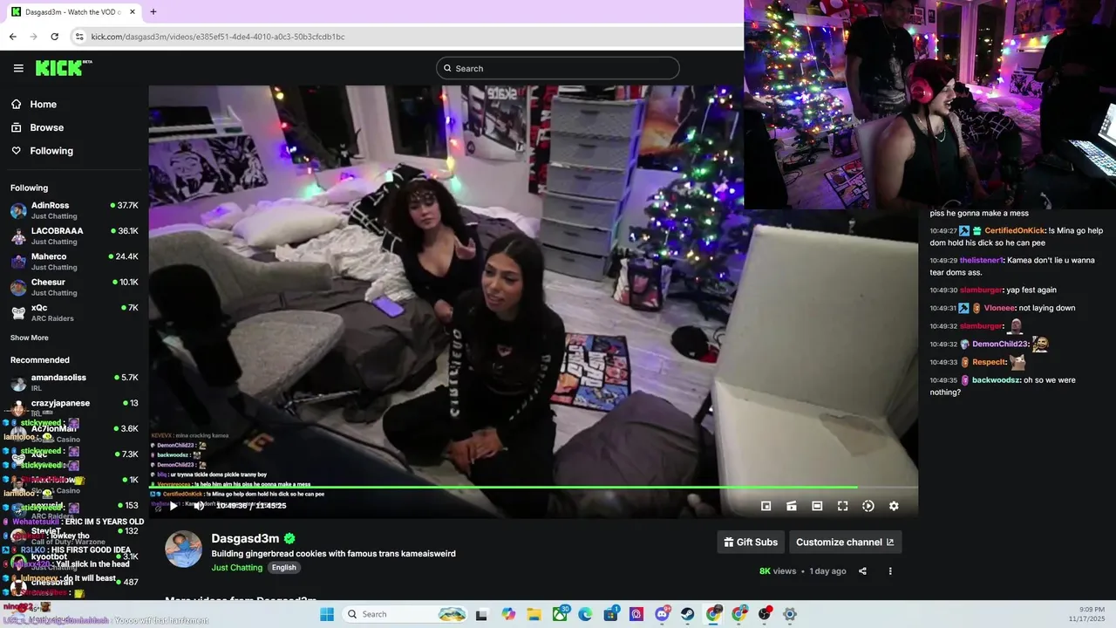
Task: Go back in the browser
Action: [x=12, y=37]
